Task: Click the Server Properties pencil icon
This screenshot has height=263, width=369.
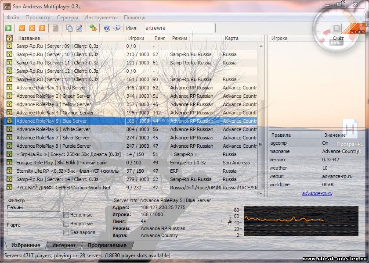Action: point(80,28)
